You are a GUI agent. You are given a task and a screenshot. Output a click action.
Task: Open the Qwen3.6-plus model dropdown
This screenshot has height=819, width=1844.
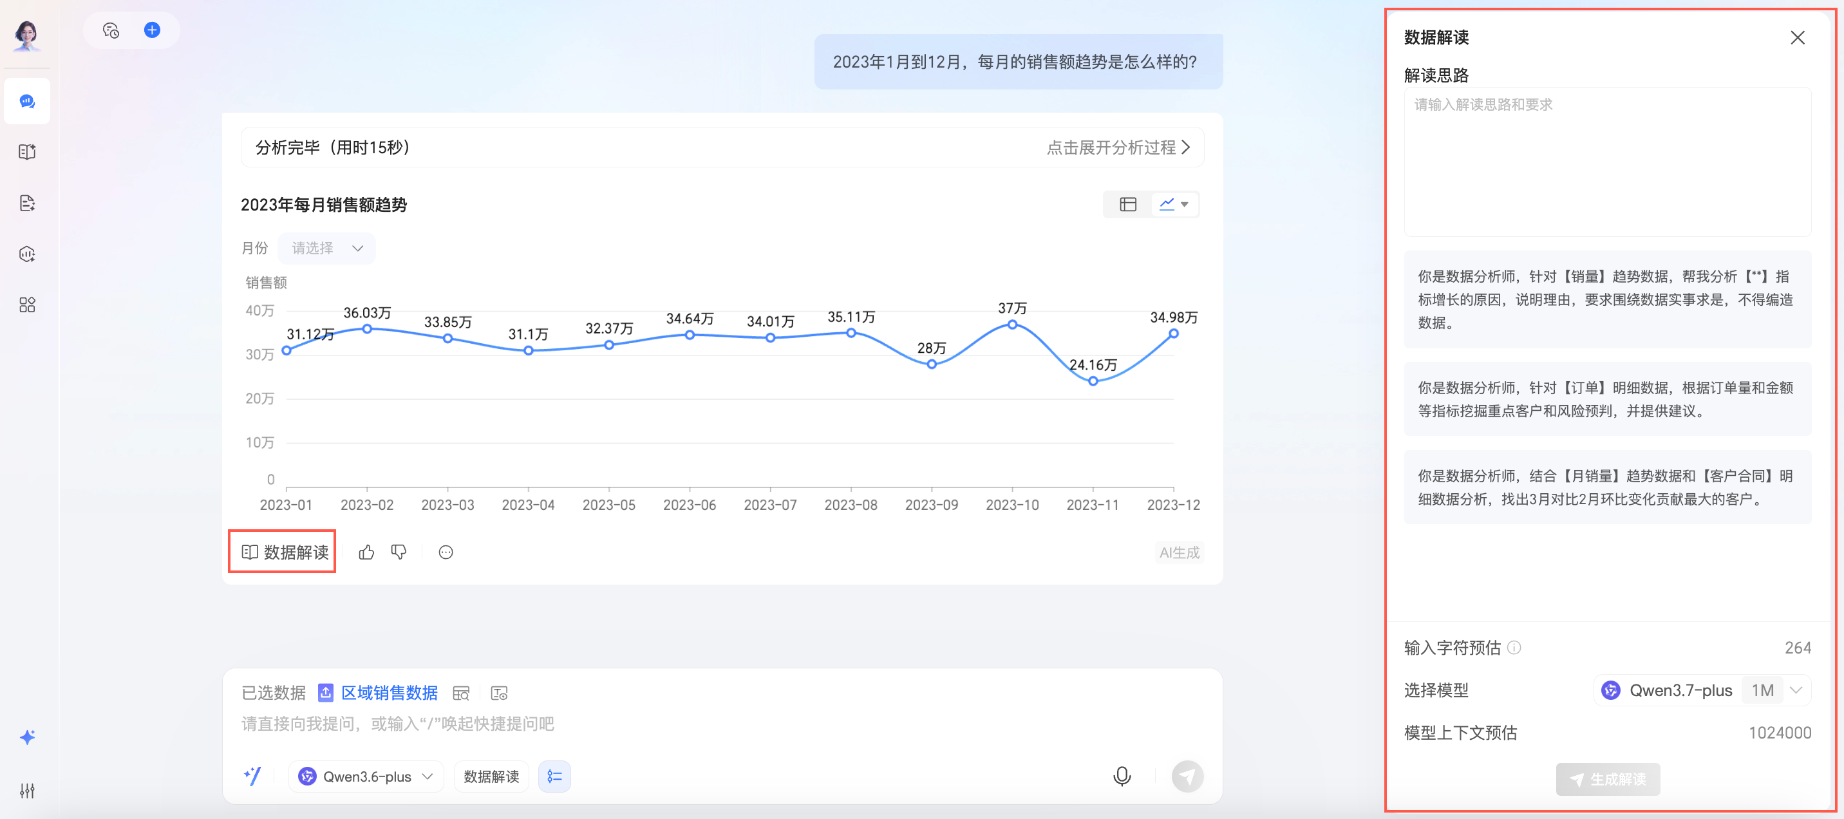366,777
